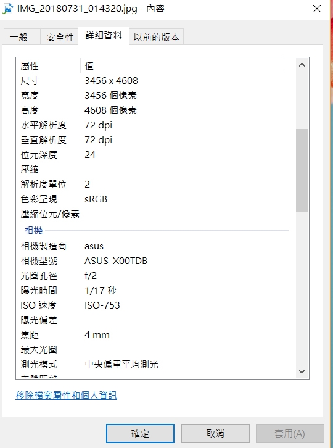Click the 屬性 column header
The image size is (333, 448).
(x=49, y=66)
